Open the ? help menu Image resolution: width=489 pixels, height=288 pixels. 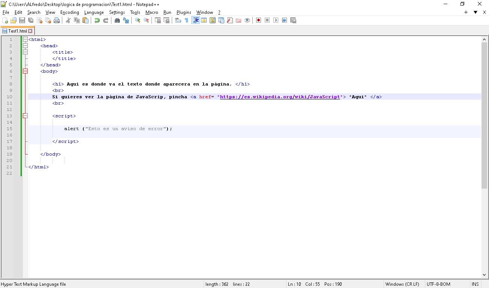(x=219, y=12)
